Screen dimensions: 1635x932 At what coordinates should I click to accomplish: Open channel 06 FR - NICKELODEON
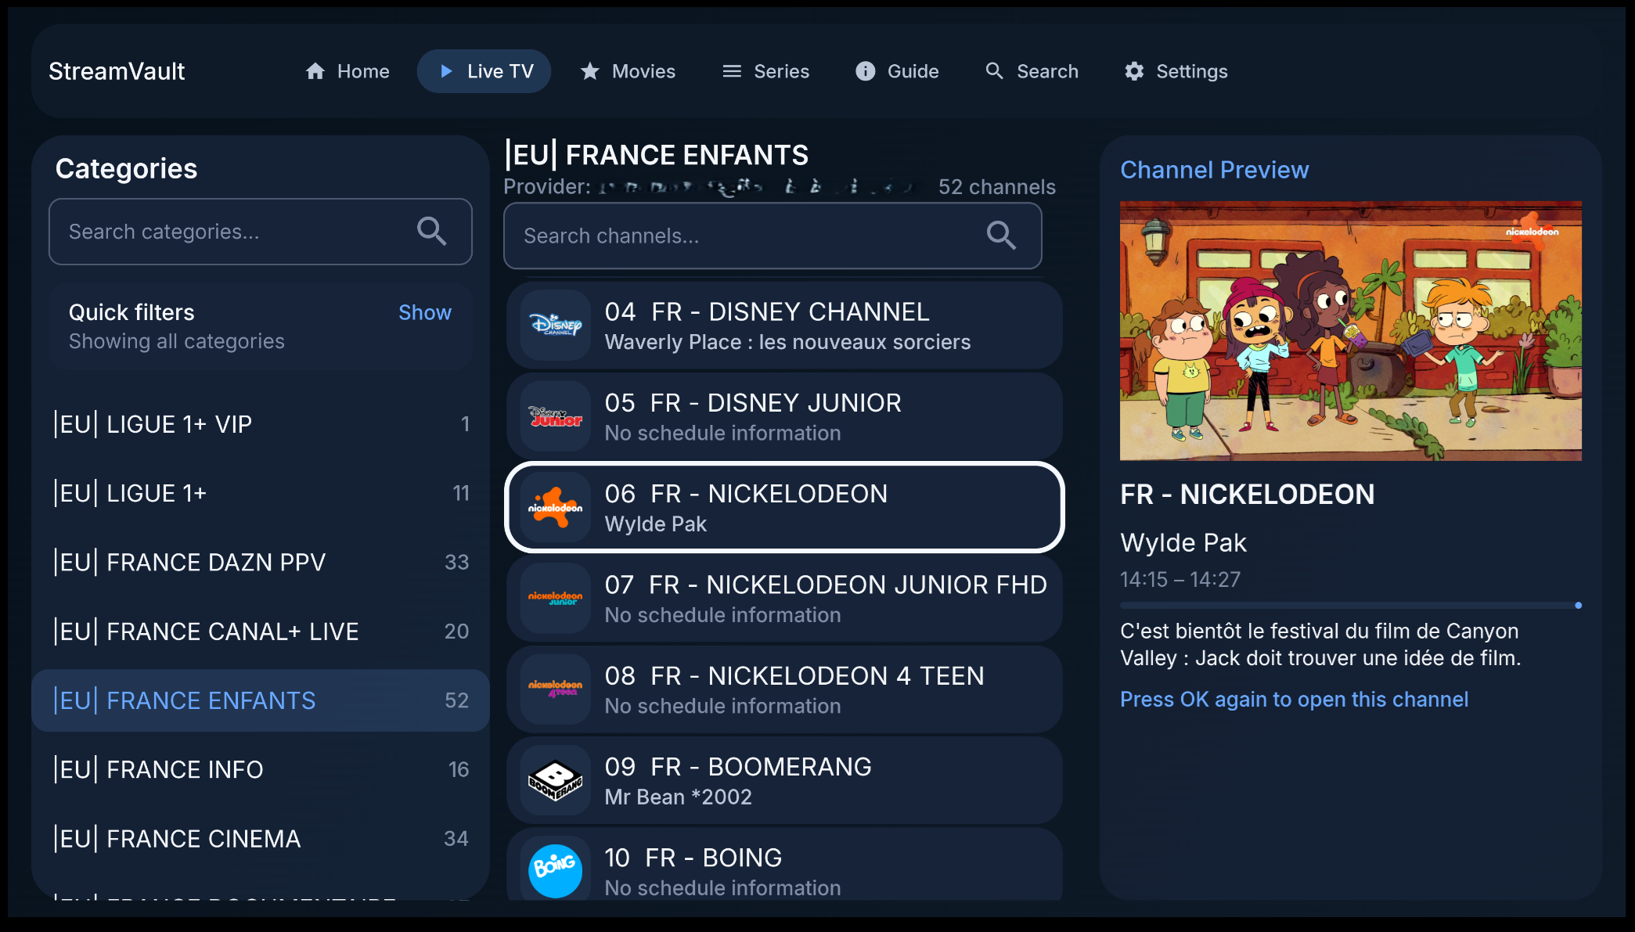pos(784,507)
